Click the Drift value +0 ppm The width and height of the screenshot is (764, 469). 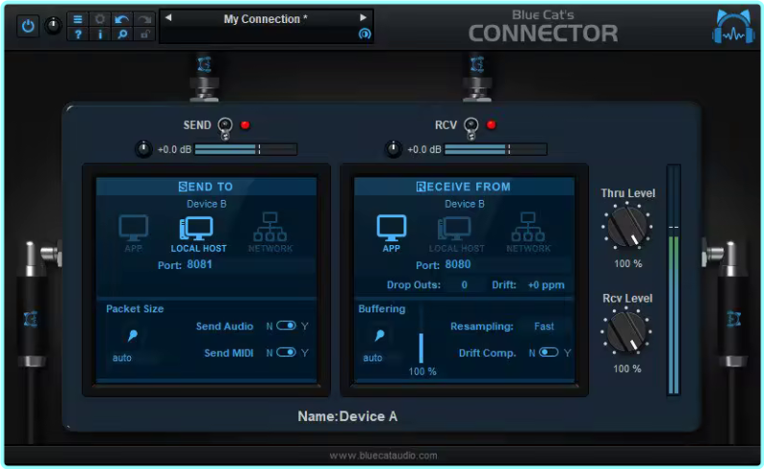[547, 285]
